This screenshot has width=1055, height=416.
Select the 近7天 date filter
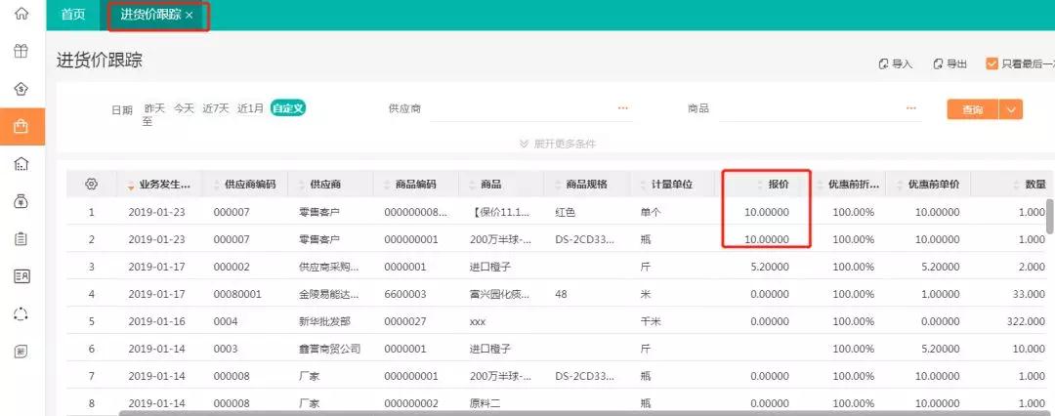click(215, 108)
